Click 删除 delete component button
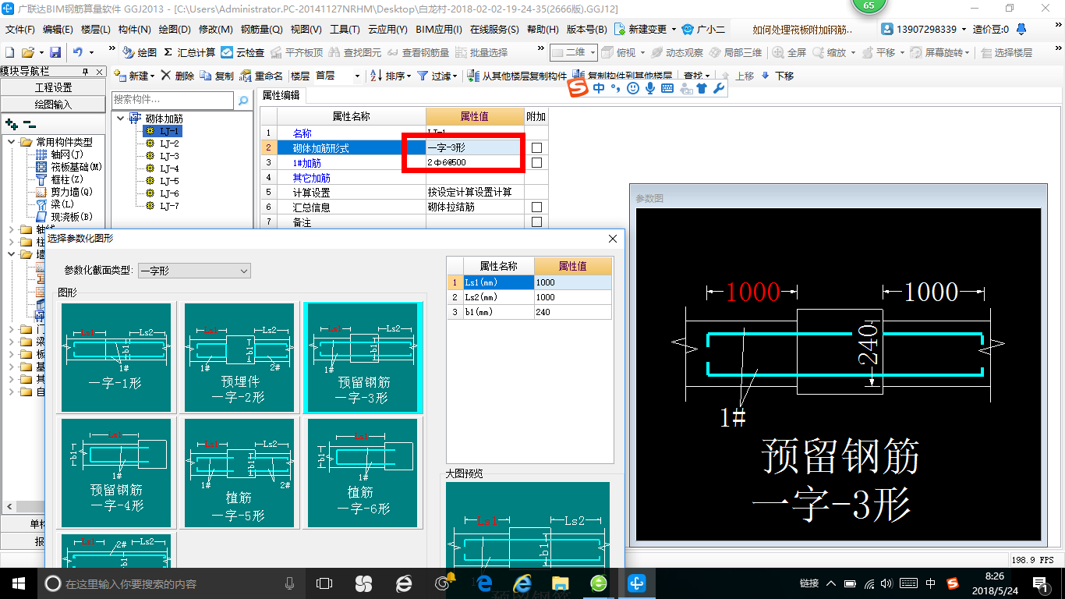This screenshot has width=1065, height=599. (178, 76)
